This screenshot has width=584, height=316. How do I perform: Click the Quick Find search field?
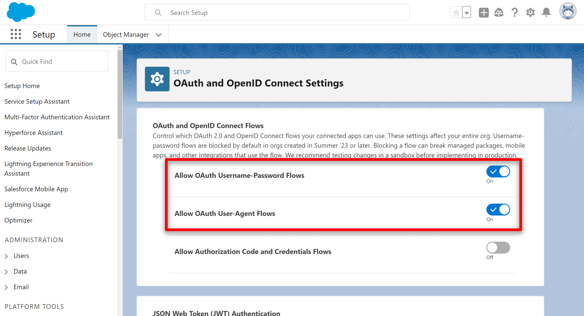click(x=57, y=61)
